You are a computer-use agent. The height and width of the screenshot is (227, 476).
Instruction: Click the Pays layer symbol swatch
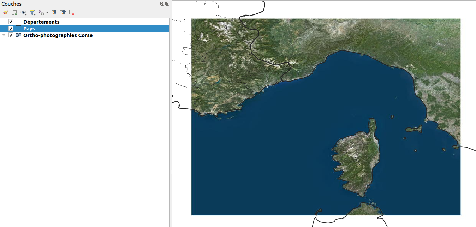pos(18,28)
